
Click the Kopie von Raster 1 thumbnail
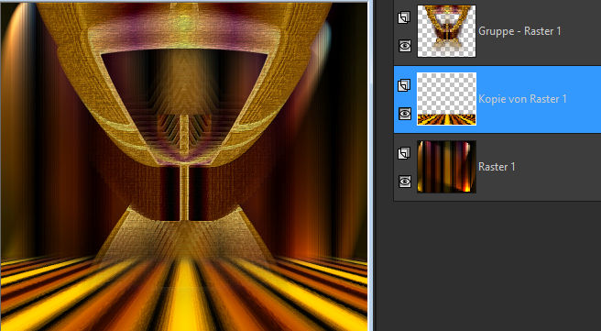tap(446, 99)
